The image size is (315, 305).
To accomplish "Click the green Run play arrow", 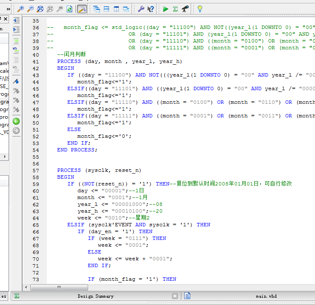I will [166, 9].
